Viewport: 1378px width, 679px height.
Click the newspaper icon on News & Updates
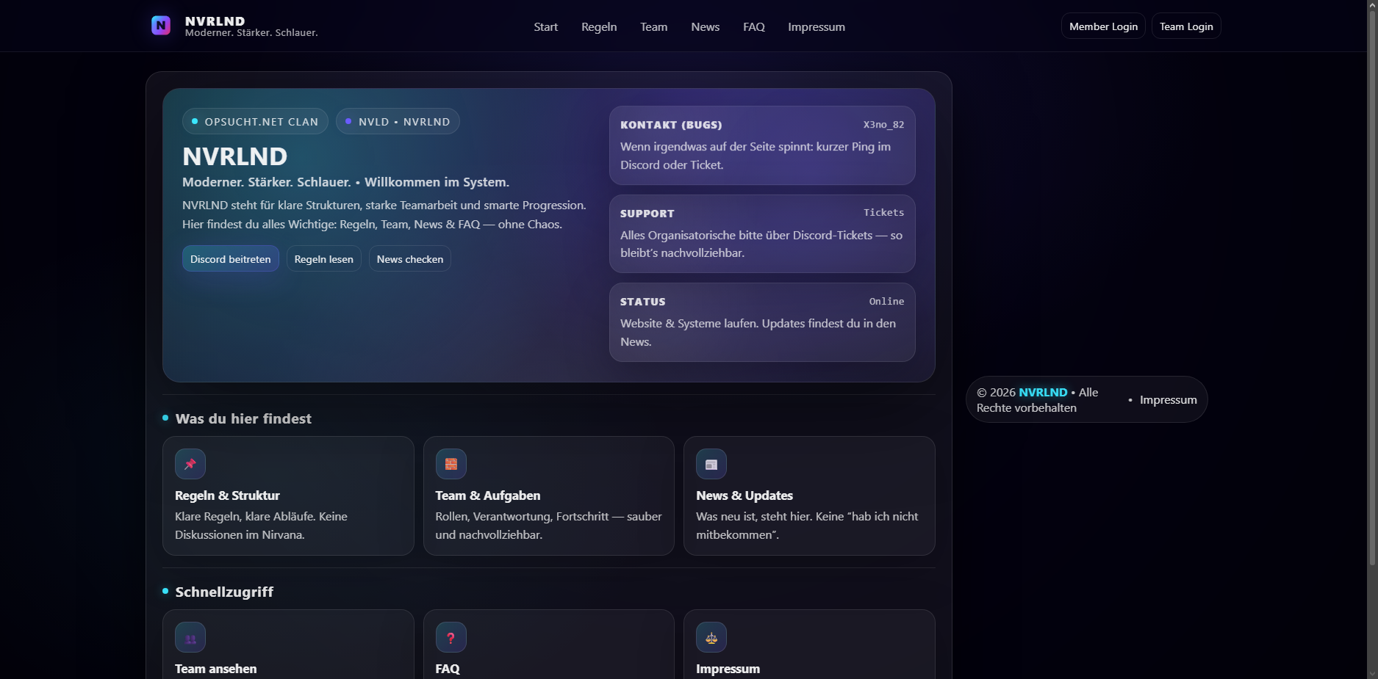[x=711, y=464]
